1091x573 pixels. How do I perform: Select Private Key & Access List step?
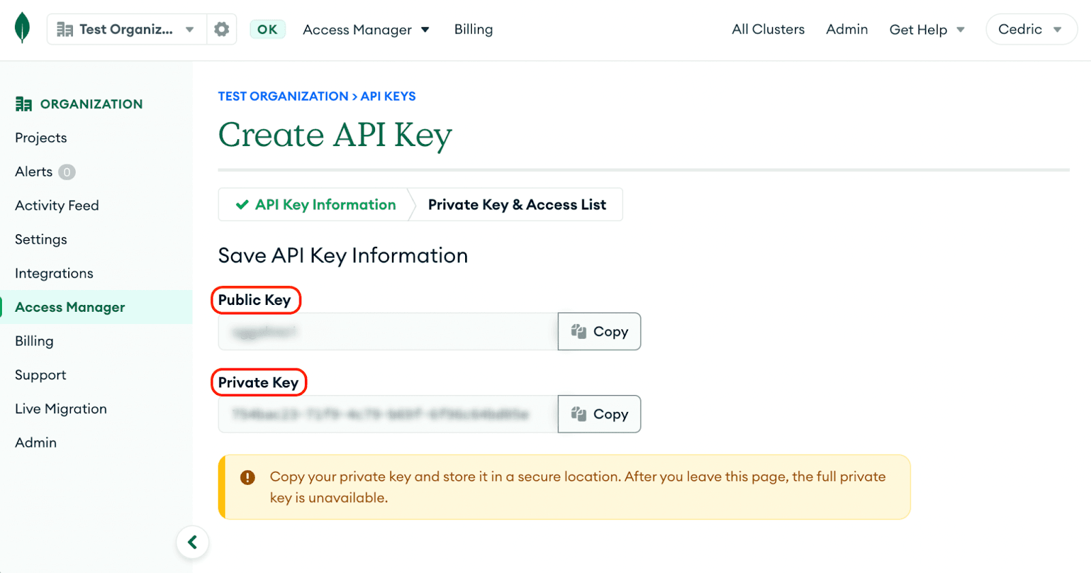517,205
